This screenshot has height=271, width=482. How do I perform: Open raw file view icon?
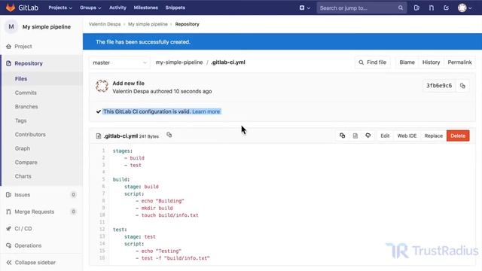(355, 135)
